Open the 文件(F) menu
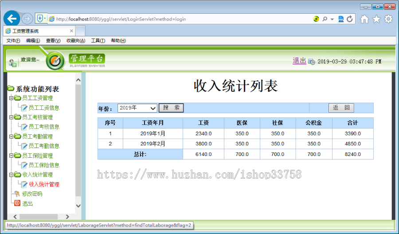Image resolution: width=399 pixels, height=234 pixels. pyautogui.click(x=13, y=41)
